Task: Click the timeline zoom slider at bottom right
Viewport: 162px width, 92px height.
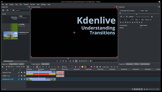Action: point(152,89)
